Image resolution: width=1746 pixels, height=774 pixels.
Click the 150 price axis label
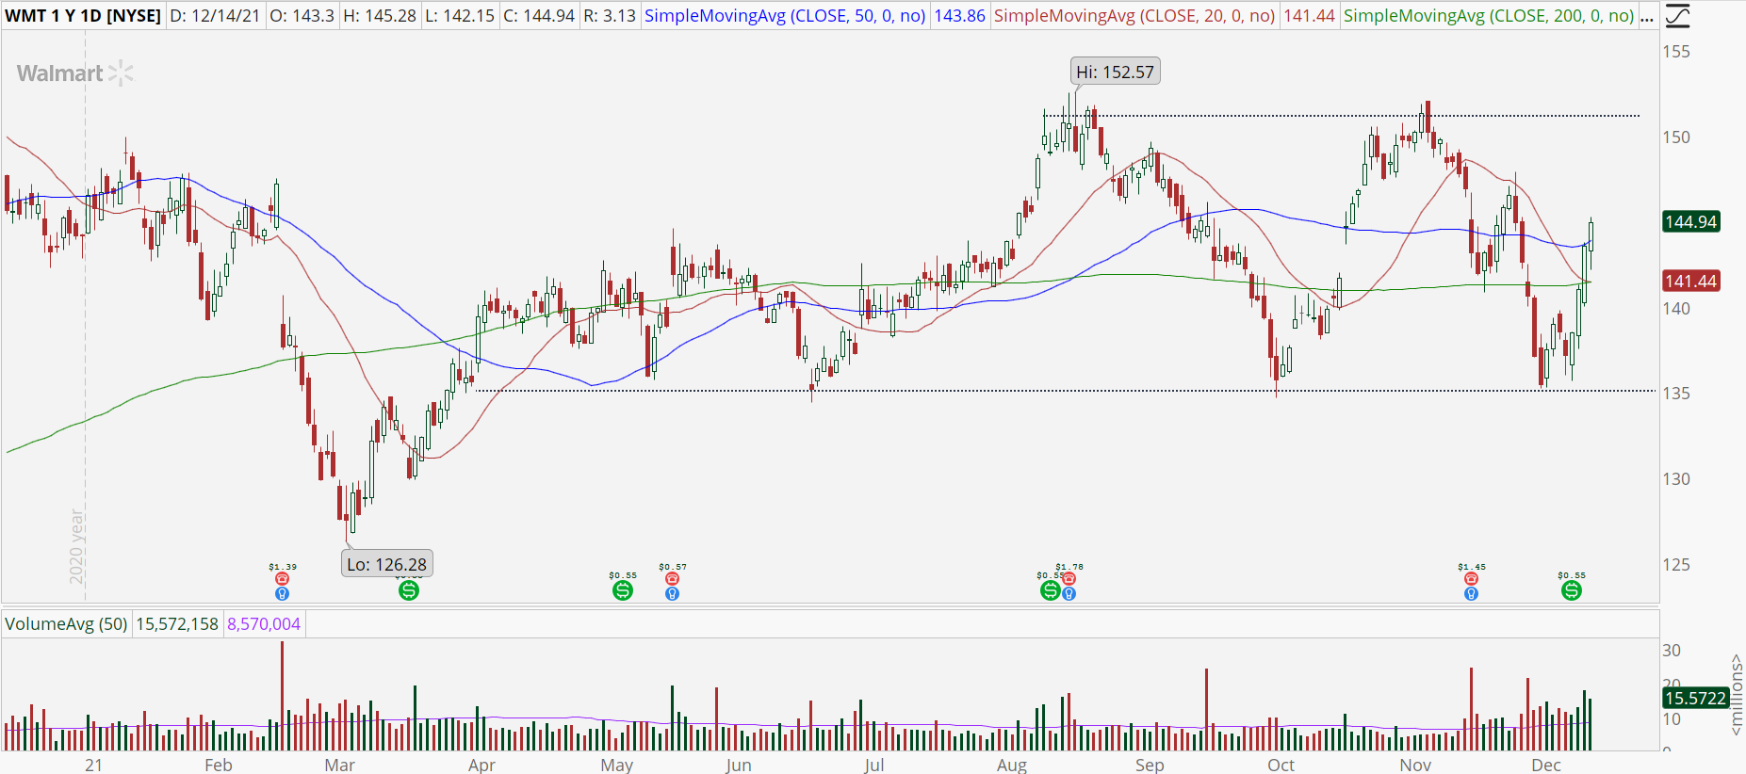point(1676,137)
